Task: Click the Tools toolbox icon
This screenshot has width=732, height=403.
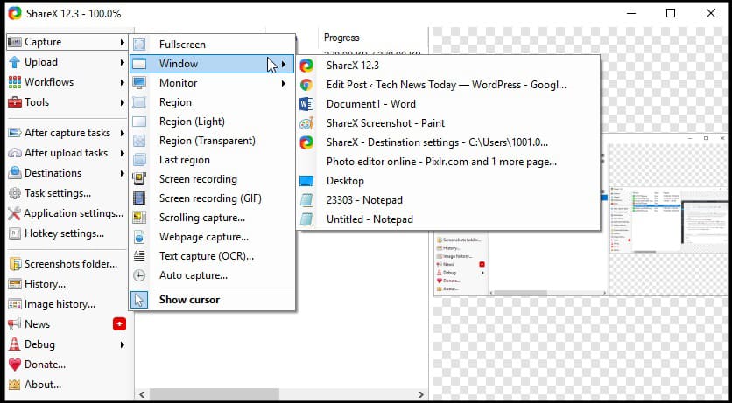Action: 15,102
